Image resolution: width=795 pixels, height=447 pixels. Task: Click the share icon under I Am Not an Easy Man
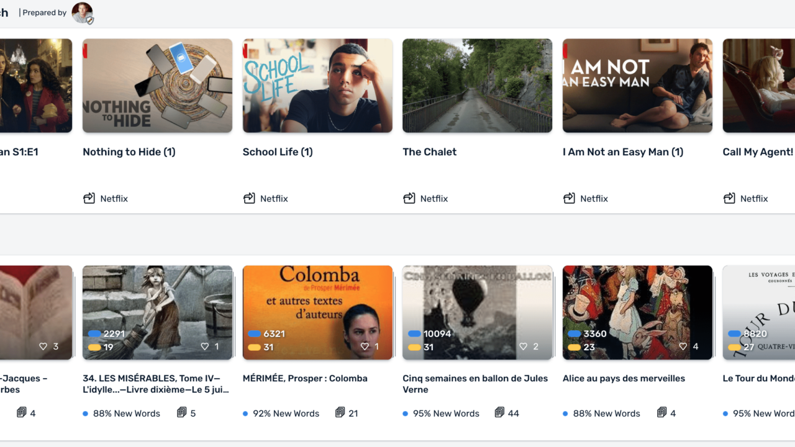pyautogui.click(x=569, y=199)
